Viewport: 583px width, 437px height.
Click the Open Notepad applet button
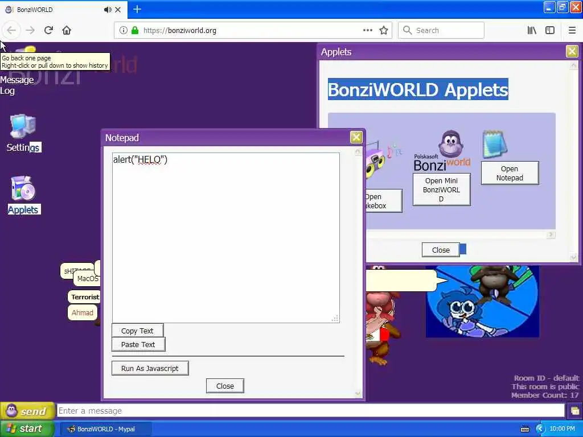510,173
